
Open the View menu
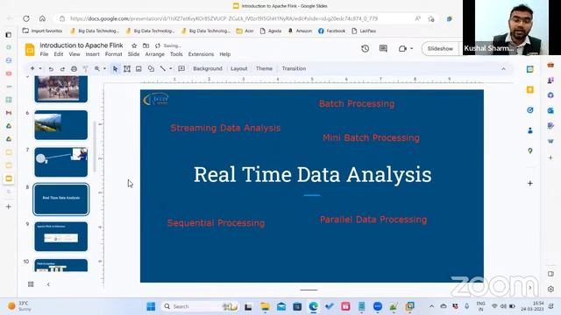coord(75,54)
